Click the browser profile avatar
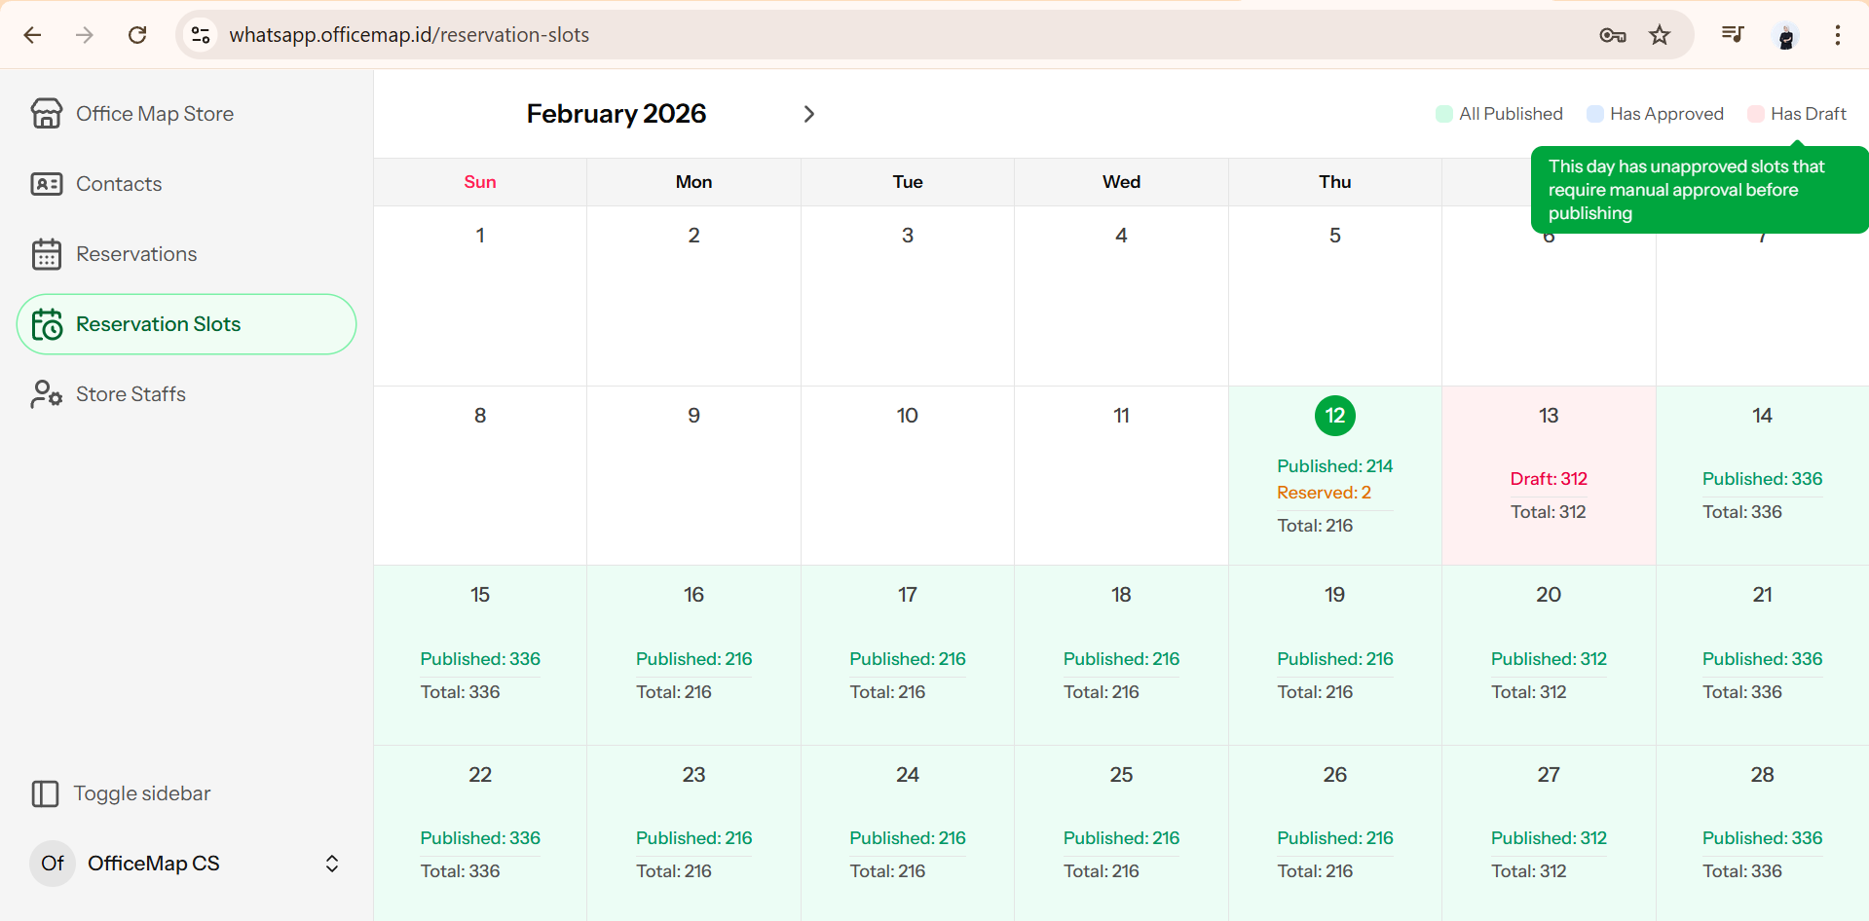 point(1786,35)
